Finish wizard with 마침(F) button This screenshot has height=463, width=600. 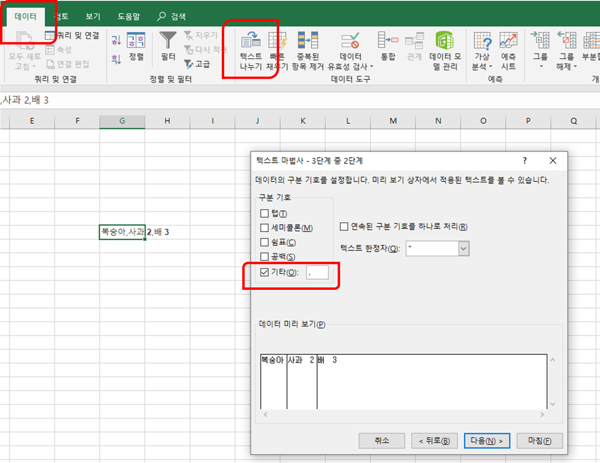coord(539,441)
